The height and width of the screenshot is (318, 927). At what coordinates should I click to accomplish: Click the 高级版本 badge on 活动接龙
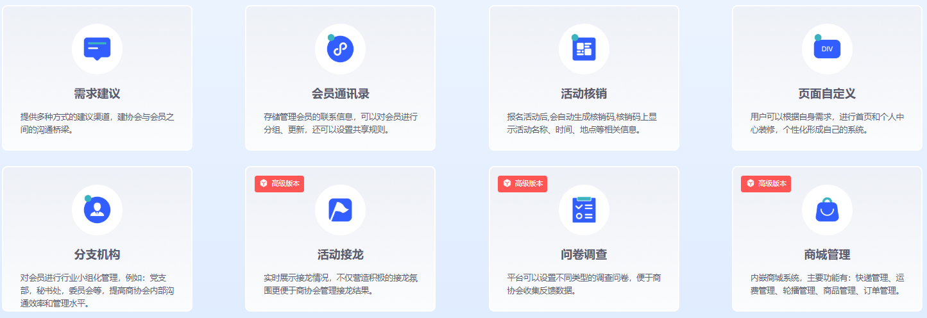click(280, 183)
